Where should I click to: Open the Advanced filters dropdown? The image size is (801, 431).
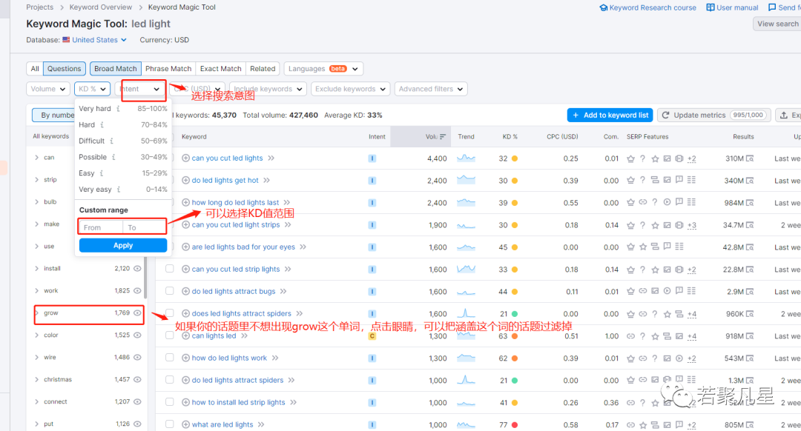point(431,89)
